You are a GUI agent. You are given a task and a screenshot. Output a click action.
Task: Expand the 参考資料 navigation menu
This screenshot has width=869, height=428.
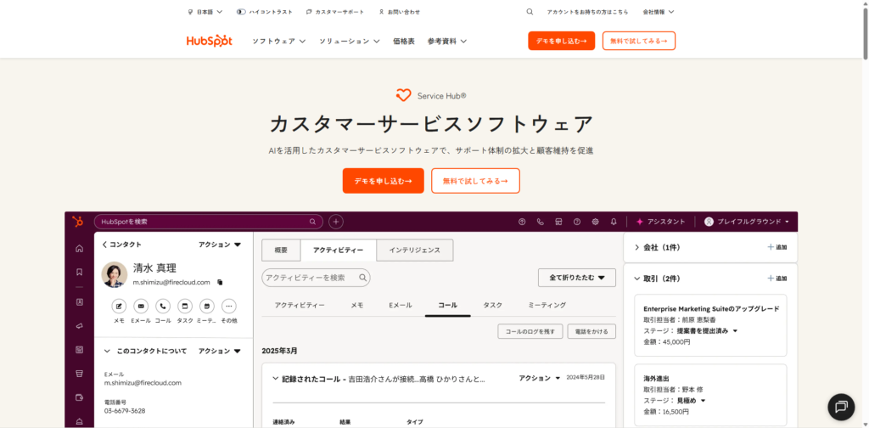tap(447, 41)
